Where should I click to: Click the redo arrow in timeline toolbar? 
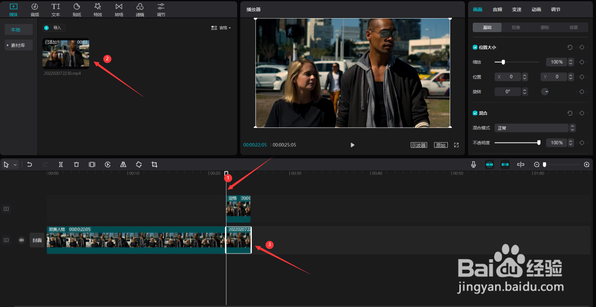45,164
